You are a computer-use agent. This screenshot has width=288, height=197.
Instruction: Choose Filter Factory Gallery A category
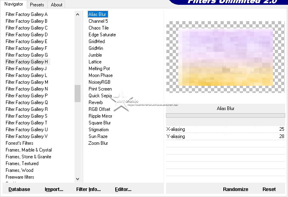click(27, 14)
